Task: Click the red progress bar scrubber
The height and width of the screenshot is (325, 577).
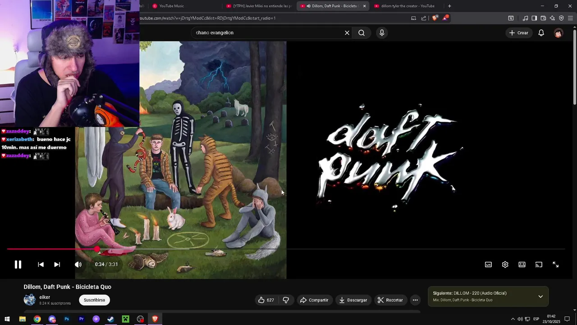Action: tap(97, 249)
